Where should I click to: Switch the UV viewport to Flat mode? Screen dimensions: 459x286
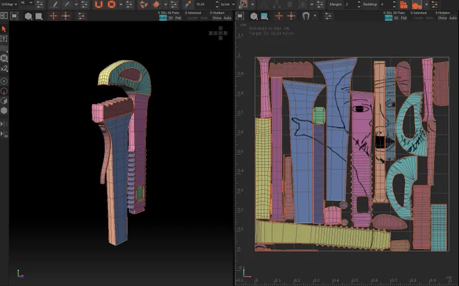(x=404, y=18)
